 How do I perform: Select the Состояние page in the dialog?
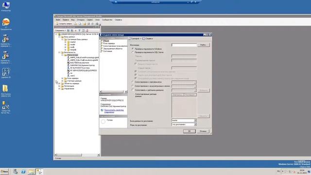click(x=107, y=51)
